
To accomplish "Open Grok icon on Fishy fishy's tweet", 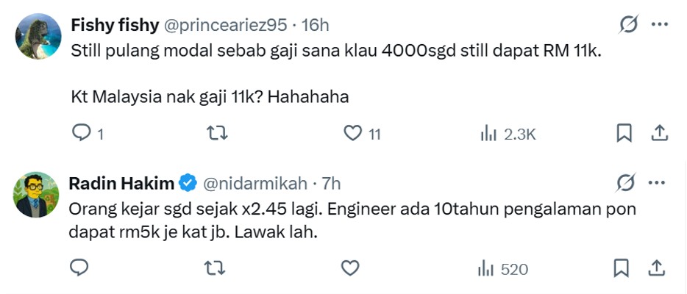I will click(x=629, y=25).
